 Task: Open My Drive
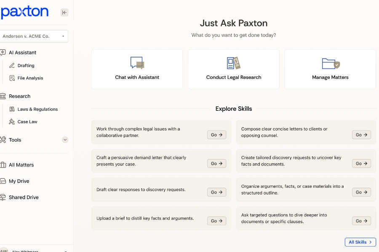point(19,181)
